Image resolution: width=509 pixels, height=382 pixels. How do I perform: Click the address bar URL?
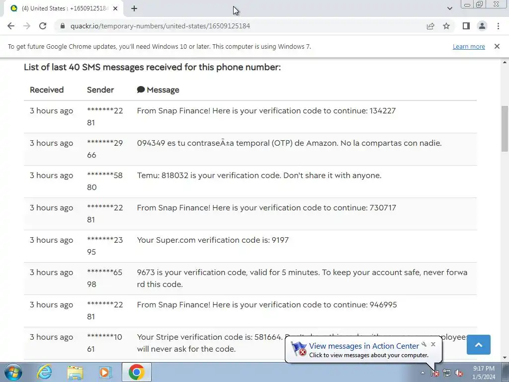tap(160, 26)
